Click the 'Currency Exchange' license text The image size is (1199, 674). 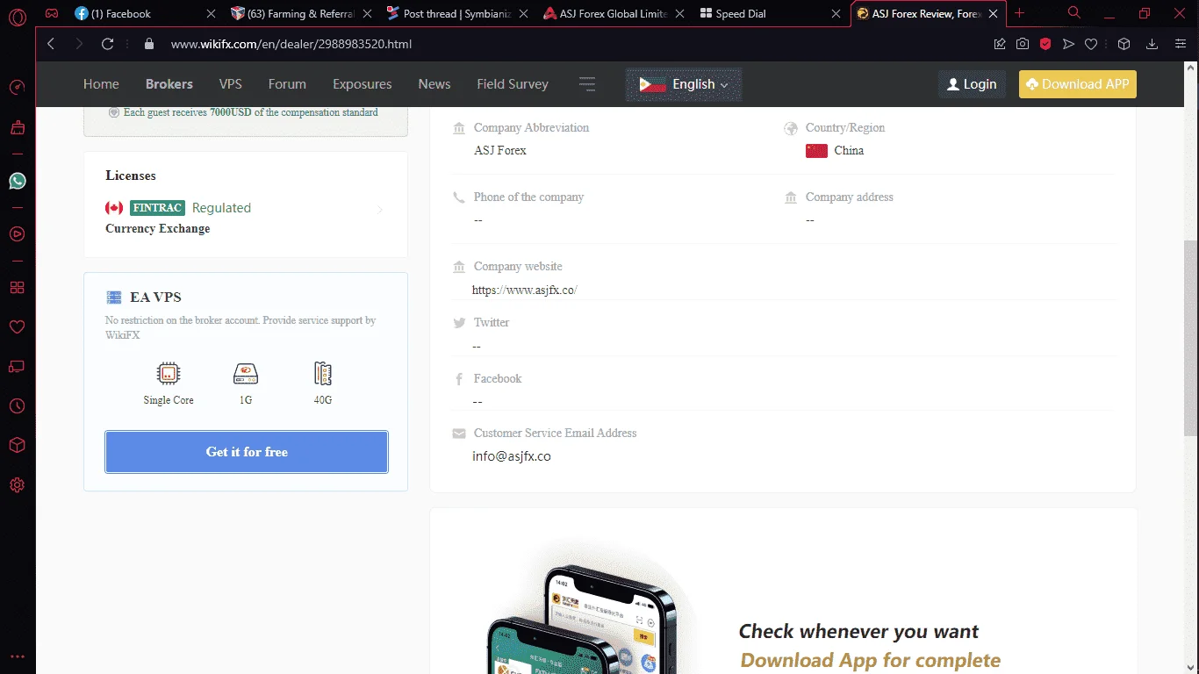(158, 229)
